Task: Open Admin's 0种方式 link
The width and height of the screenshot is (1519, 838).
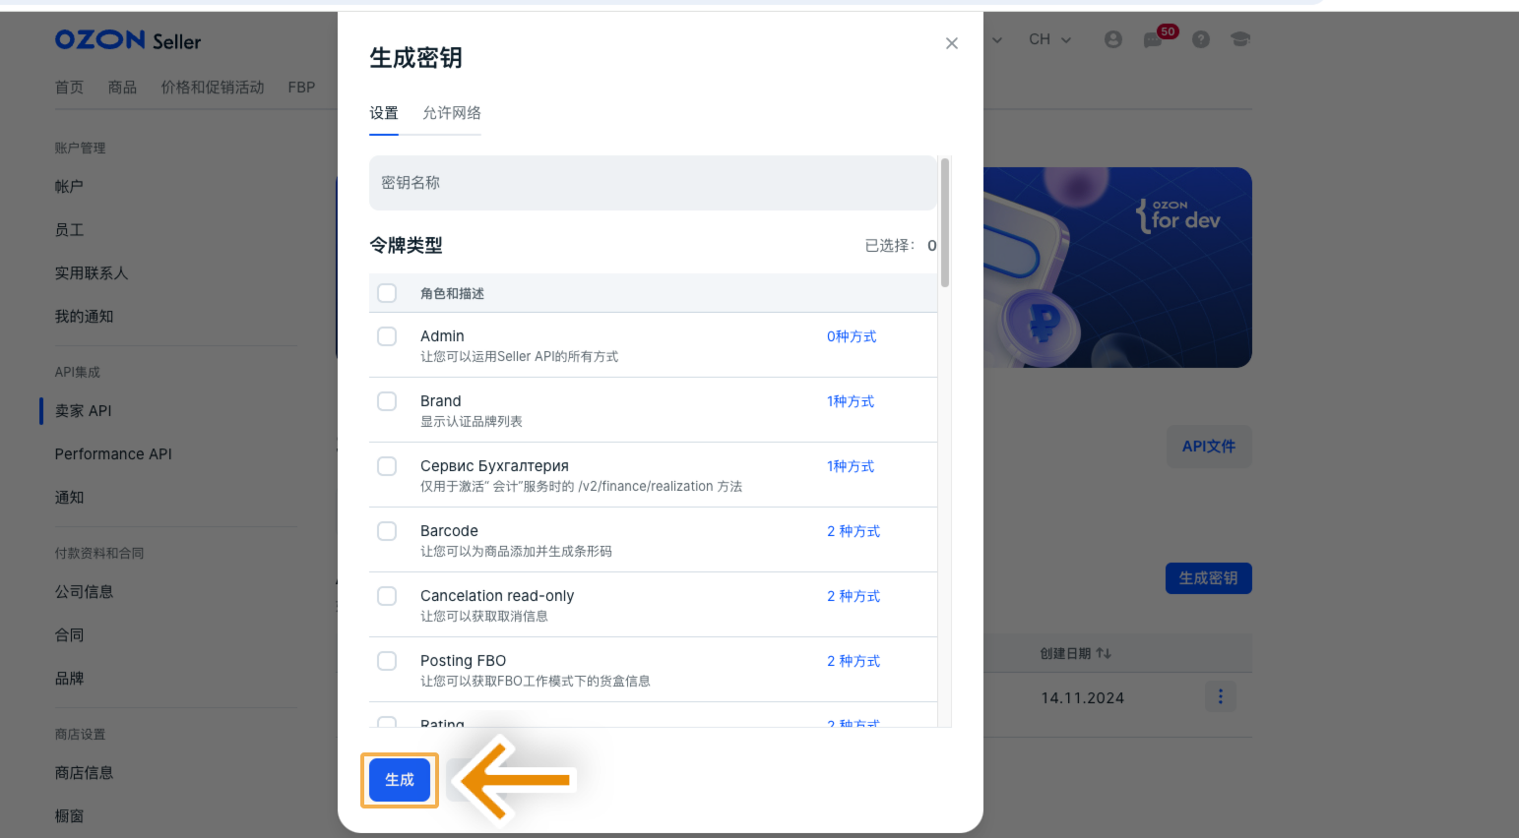Action: 852,336
